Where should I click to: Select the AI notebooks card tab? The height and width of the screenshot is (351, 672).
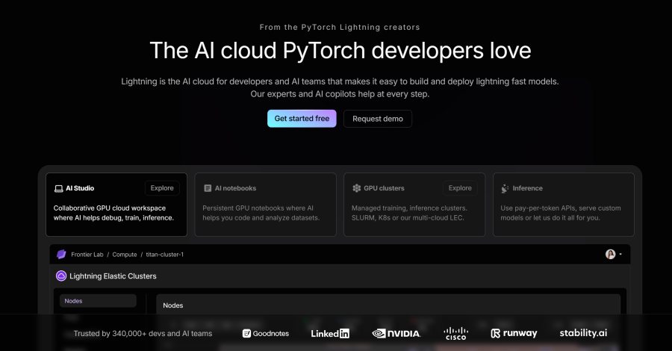pyautogui.click(x=265, y=205)
